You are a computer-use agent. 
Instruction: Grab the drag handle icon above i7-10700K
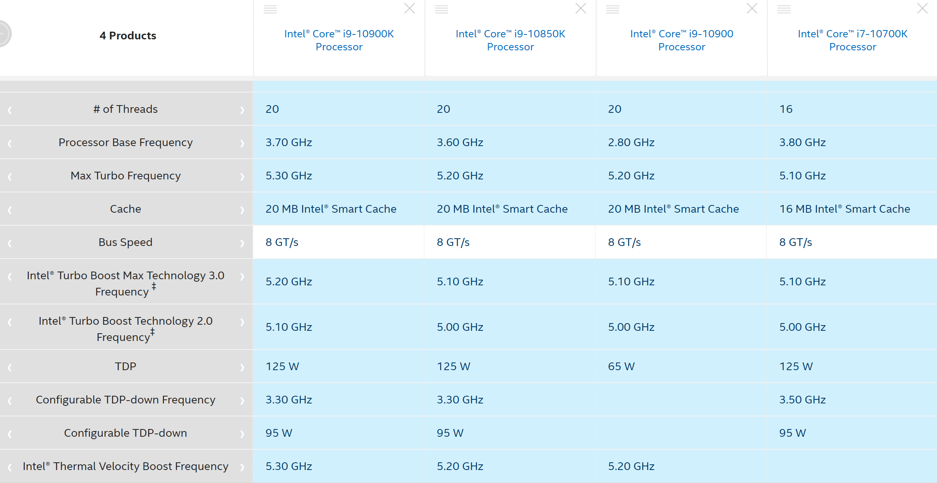coord(784,9)
